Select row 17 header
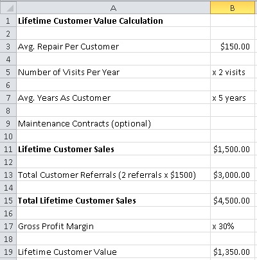 [8, 226]
